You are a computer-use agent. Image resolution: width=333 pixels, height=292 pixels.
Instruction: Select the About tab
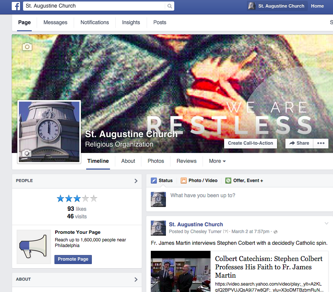(x=128, y=161)
